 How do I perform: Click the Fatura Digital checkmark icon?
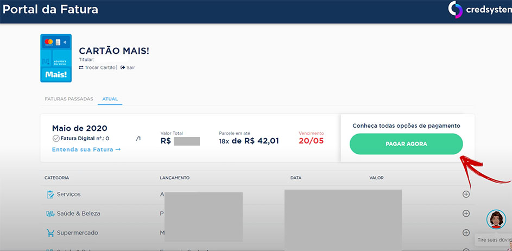point(55,139)
